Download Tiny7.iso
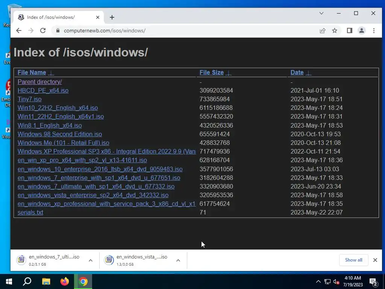 click(x=29, y=99)
